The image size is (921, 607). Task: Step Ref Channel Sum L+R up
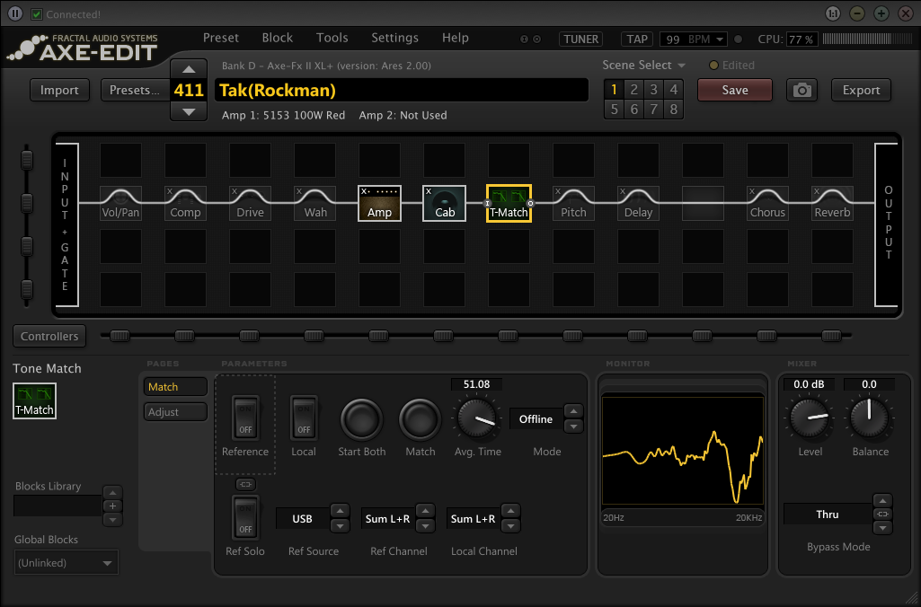425,511
